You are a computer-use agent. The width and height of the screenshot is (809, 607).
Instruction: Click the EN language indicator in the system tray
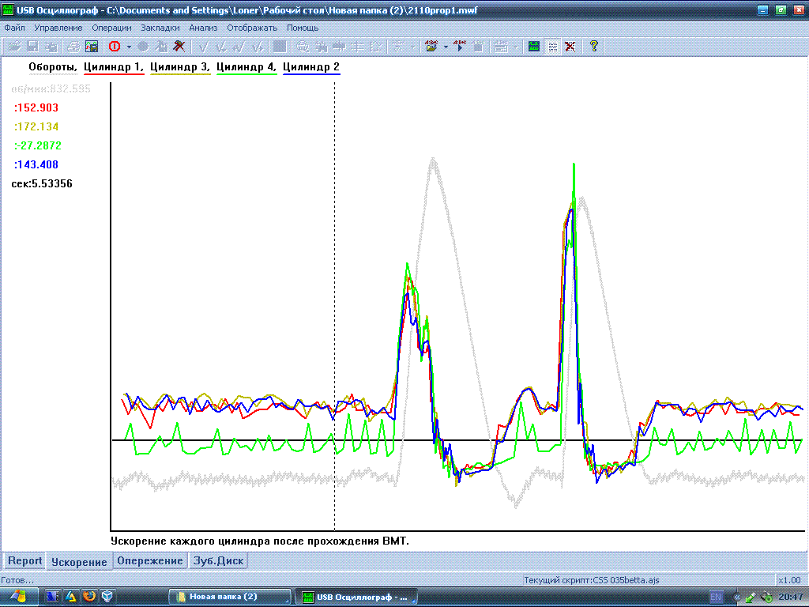[716, 597]
